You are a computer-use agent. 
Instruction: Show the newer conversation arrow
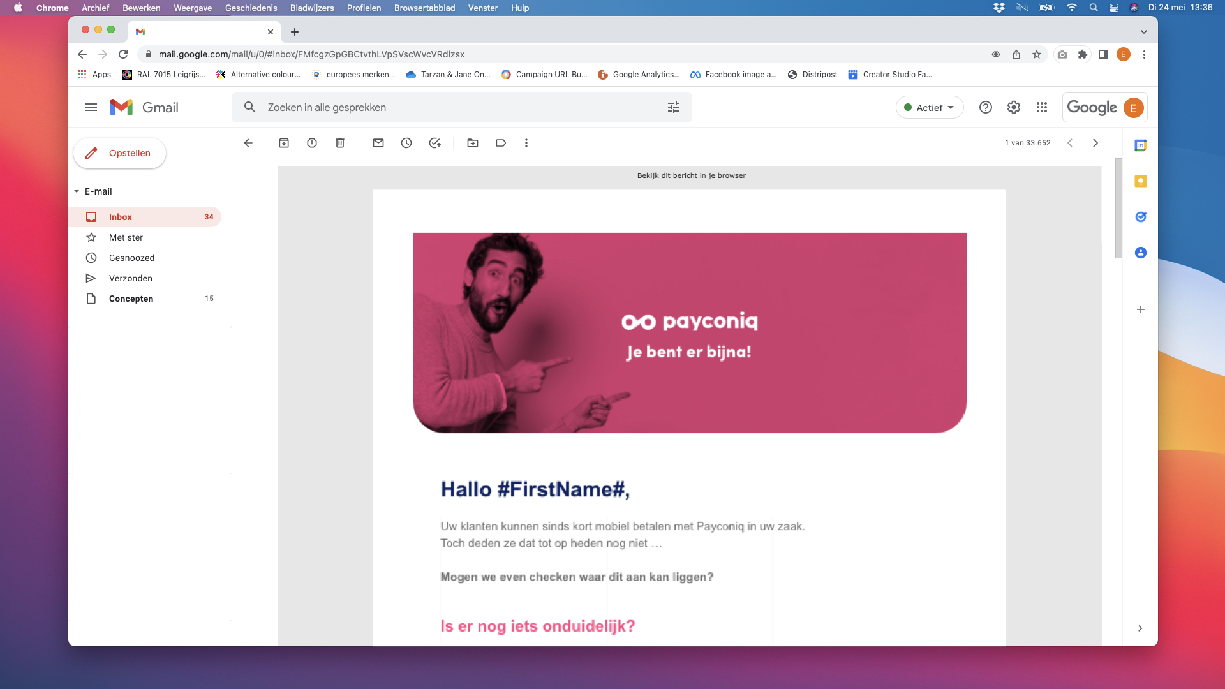[1070, 143]
